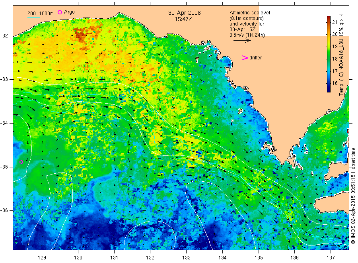The height and width of the screenshot is (263, 358).
Task: Click the 132 longitude axis label
Action: coord(150,257)
